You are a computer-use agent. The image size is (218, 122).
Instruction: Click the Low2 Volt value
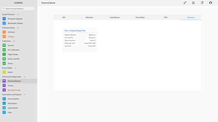92,46
